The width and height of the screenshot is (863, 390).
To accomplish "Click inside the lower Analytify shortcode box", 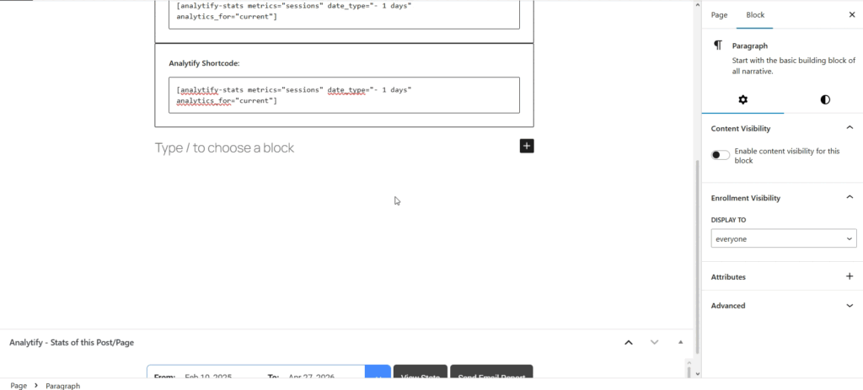I will (344, 95).
